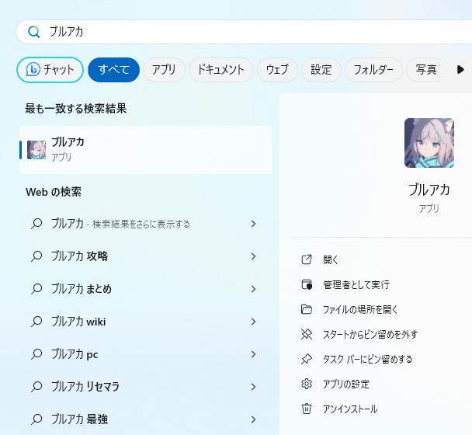Click the ブルアカ app icon in best match
This screenshot has width=472, height=435.
tap(36, 150)
